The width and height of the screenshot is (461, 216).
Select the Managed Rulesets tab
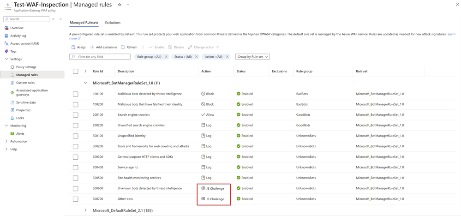[x=84, y=23]
